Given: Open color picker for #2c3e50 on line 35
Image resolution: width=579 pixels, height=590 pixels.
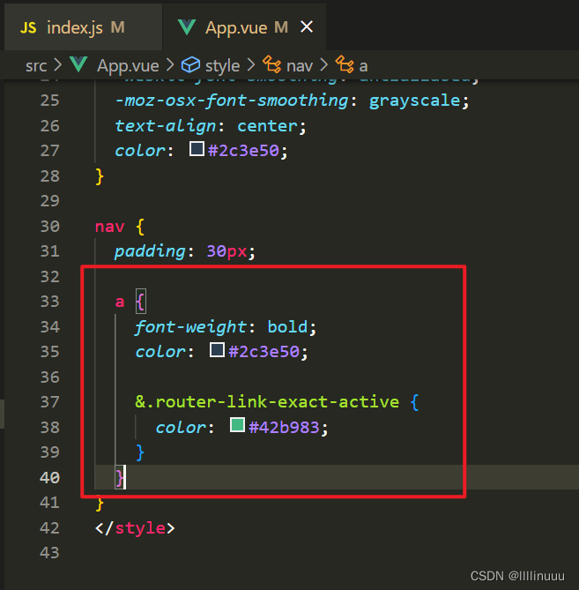Looking at the screenshot, I should click(x=217, y=349).
